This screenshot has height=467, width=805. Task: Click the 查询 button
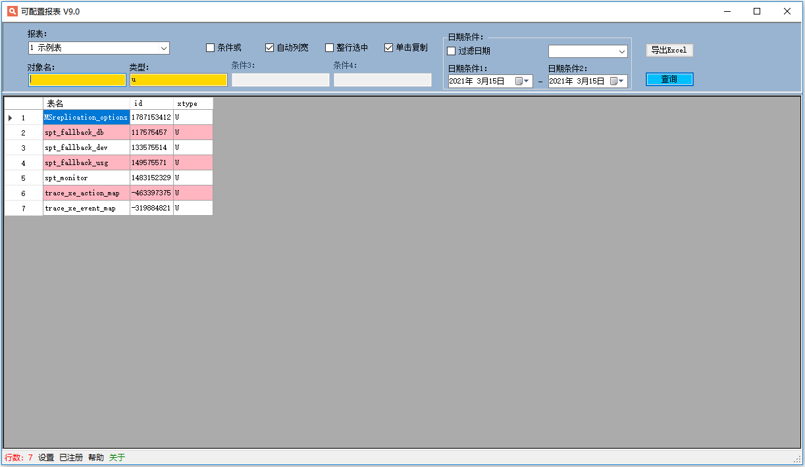669,79
